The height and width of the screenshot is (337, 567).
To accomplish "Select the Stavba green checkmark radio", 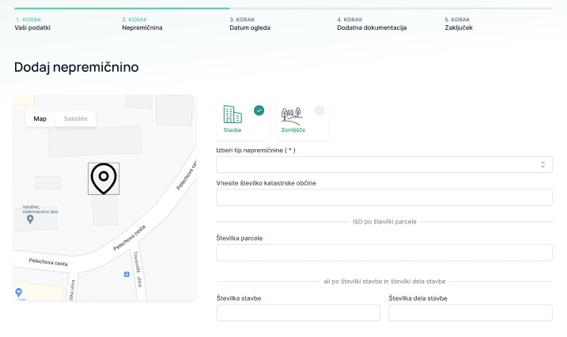I will (x=259, y=110).
